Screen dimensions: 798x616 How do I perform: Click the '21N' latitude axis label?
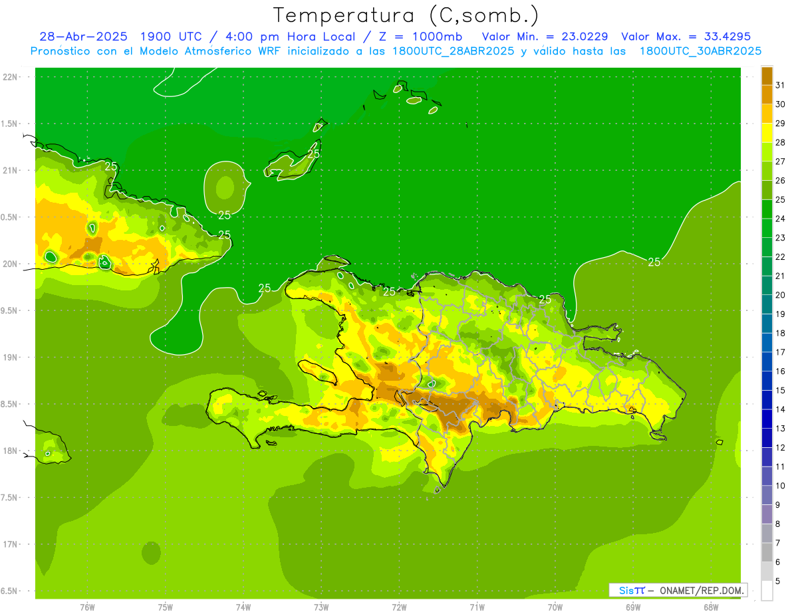click(x=10, y=171)
